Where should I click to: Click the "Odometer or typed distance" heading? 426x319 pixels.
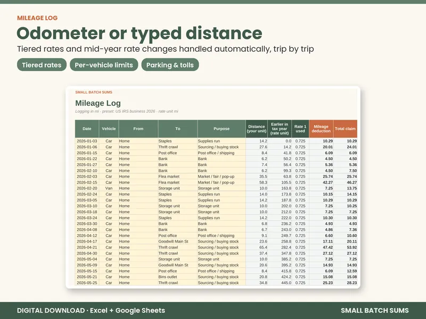click(x=140, y=33)
